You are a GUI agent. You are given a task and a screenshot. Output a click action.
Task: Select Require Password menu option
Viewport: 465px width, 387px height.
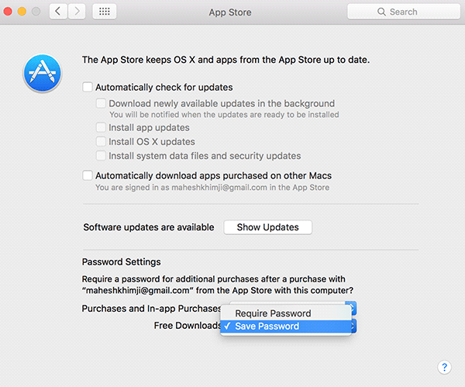[x=273, y=313]
